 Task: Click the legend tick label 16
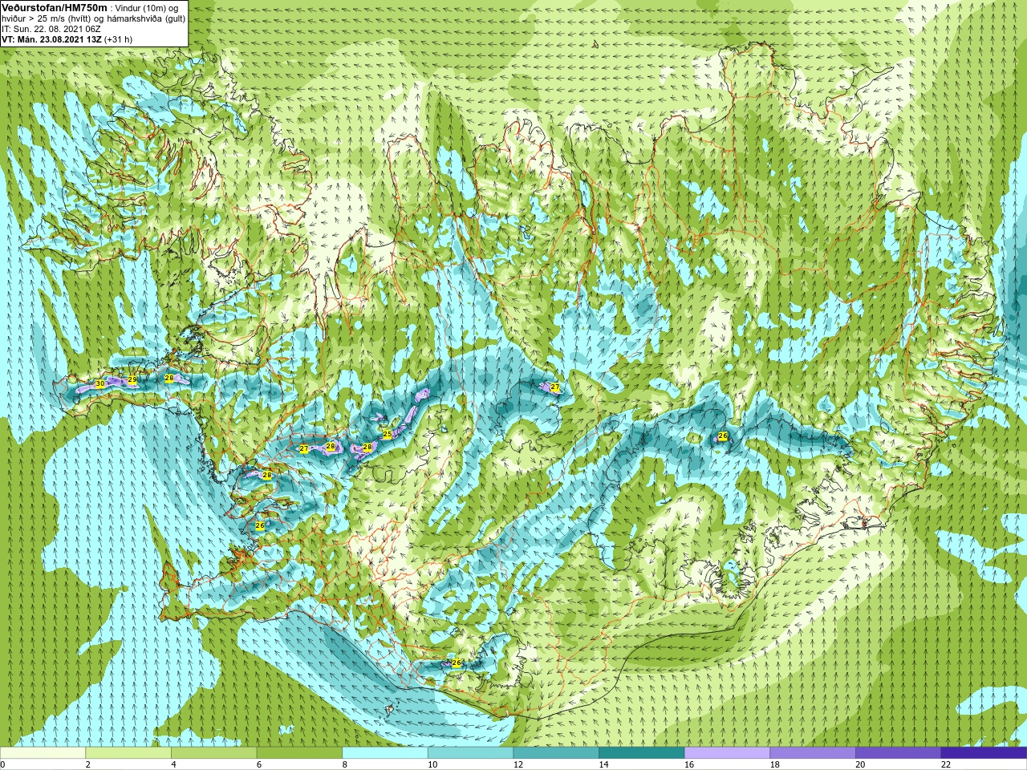click(x=689, y=764)
